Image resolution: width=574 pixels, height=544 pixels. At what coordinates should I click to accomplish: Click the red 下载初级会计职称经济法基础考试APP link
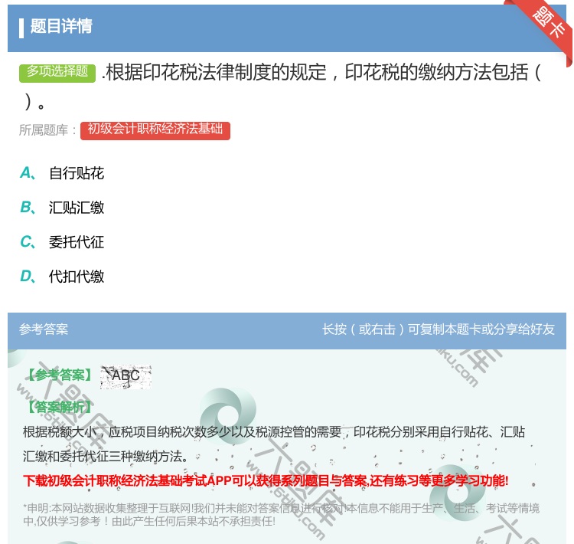click(x=266, y=480)
